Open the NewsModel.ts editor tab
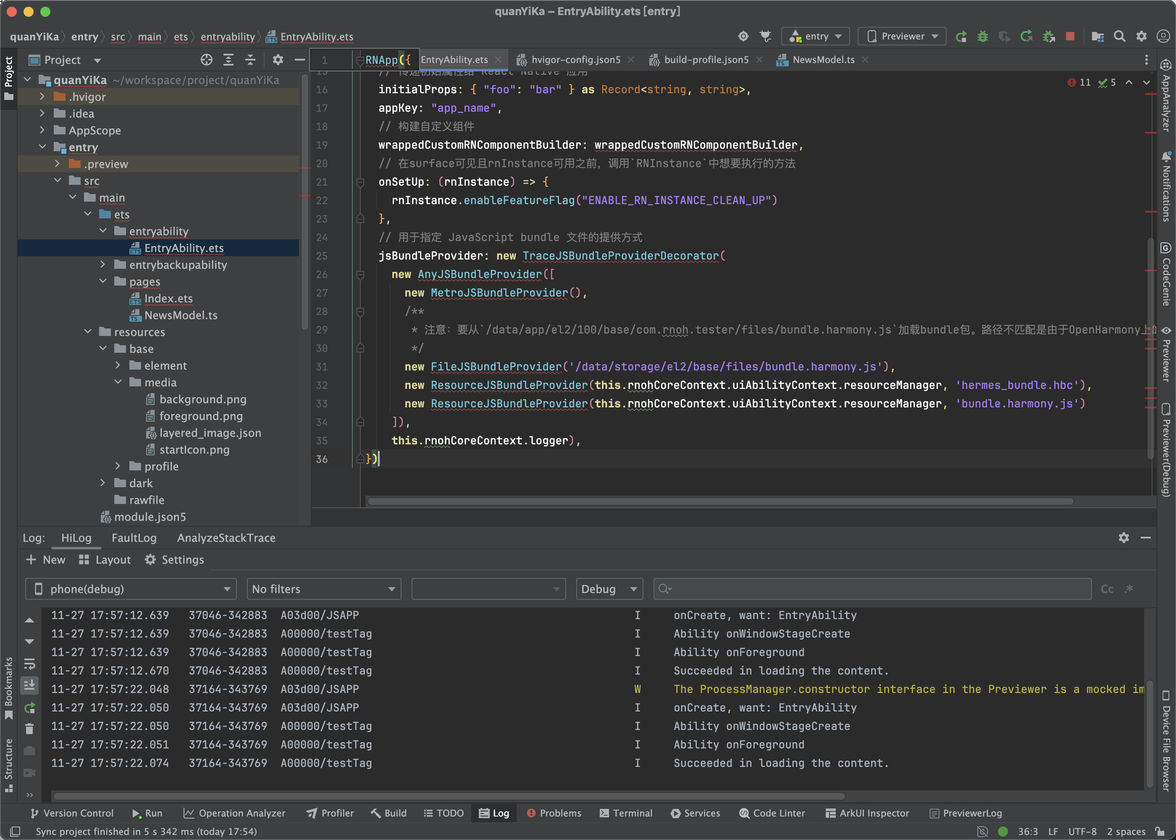The image size is (1176, 840). tap(823, 60)
